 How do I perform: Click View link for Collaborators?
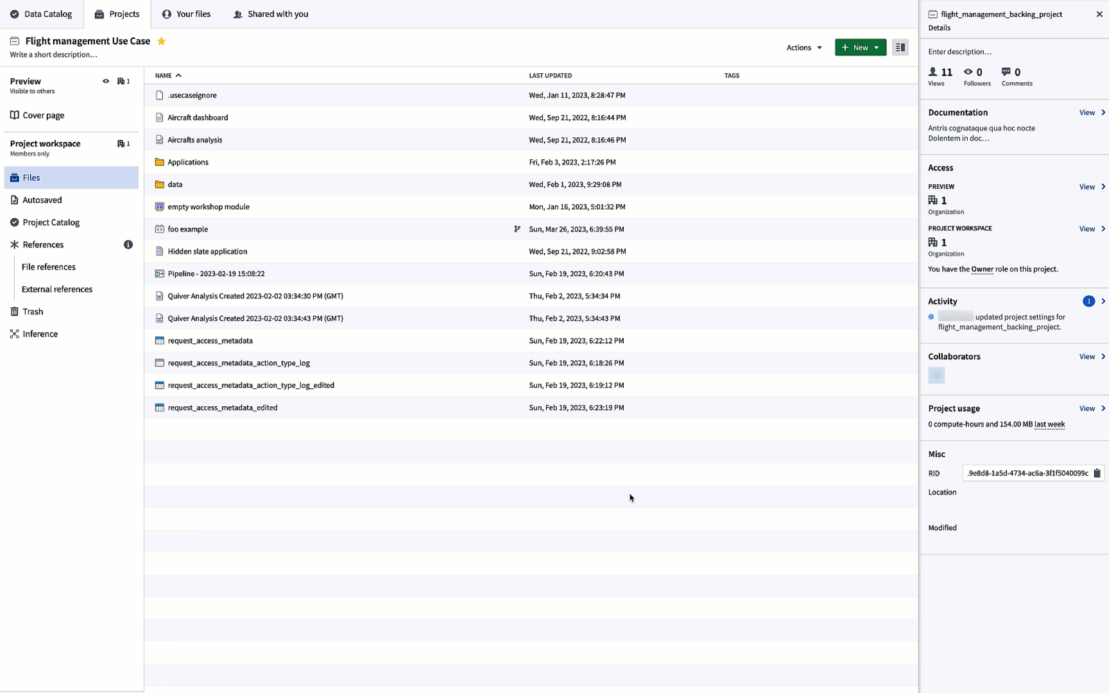1087,357
